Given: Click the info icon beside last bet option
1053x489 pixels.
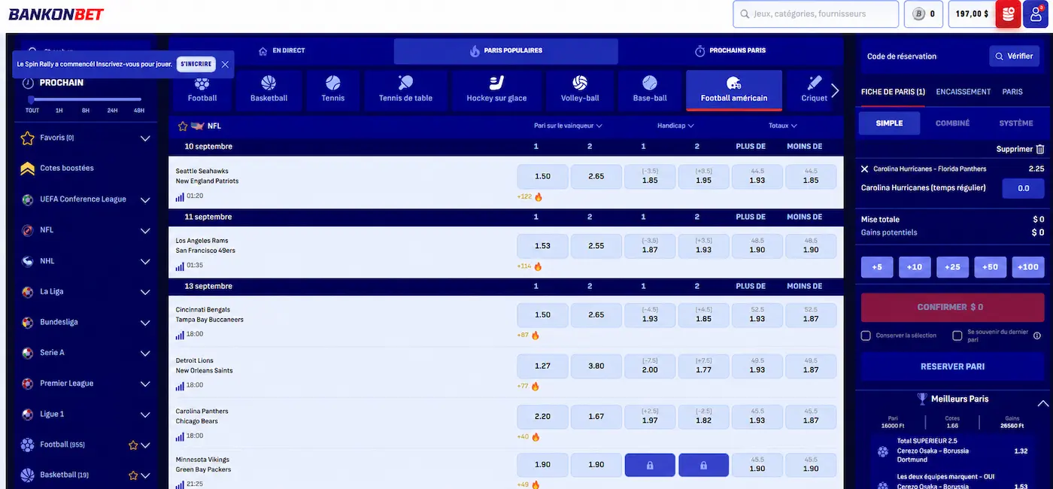Looking at the screenshot, I should pyautogui.click(x=1037, y=336).
